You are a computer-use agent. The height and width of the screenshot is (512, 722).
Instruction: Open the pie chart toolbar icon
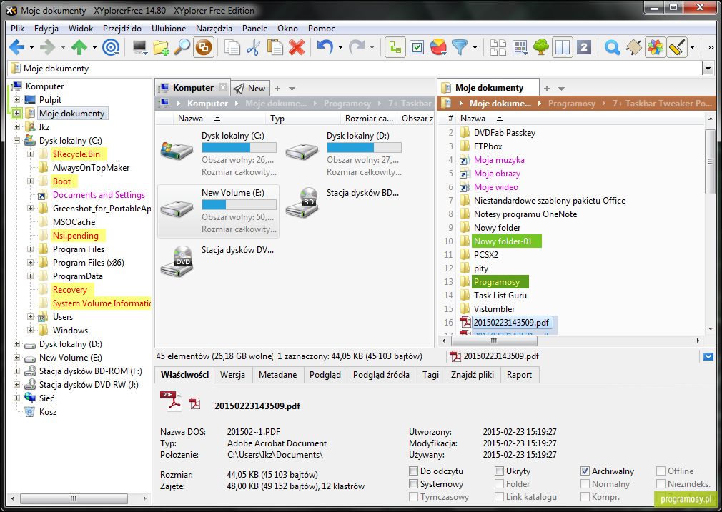pyautogui.click(x=438, y=47)
